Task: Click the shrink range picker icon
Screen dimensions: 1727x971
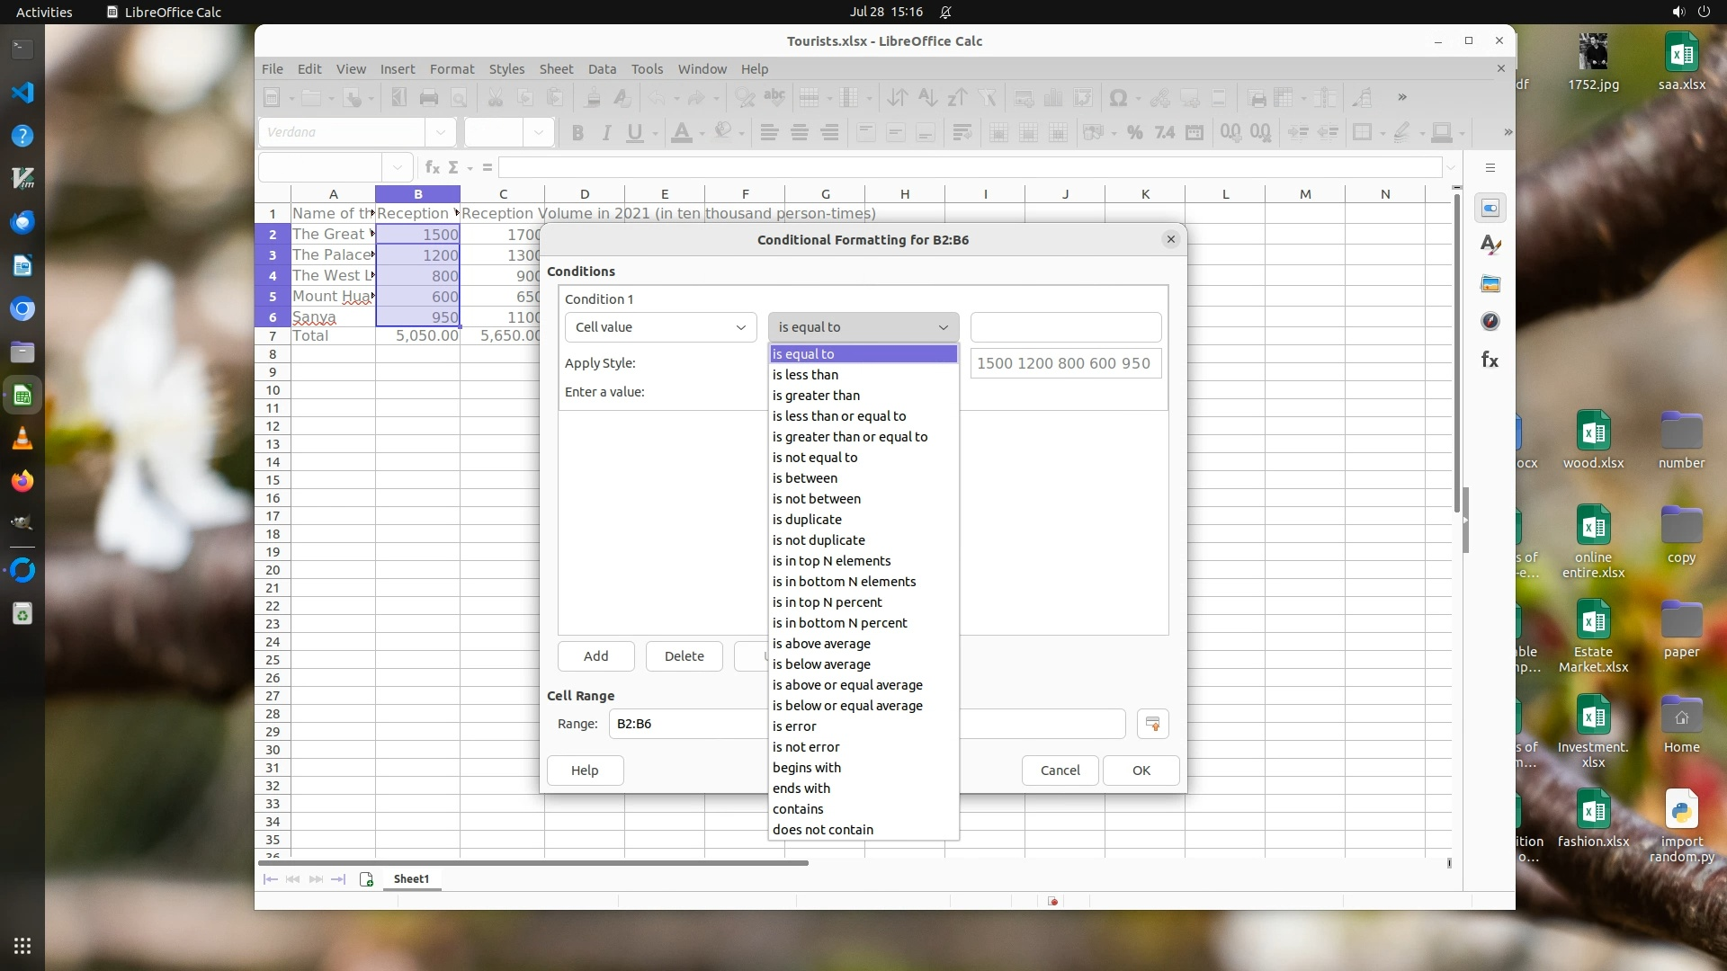Action: [1152, 724]
